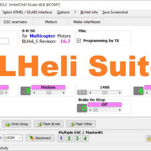Viewport: 151px width, 151px height.
Task: Click the Medium slider thumb
Action: (49, 92)
